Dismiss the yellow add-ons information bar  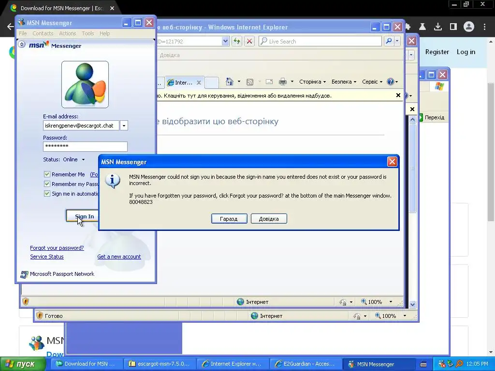pyautogui.click(x=398, y=95)
